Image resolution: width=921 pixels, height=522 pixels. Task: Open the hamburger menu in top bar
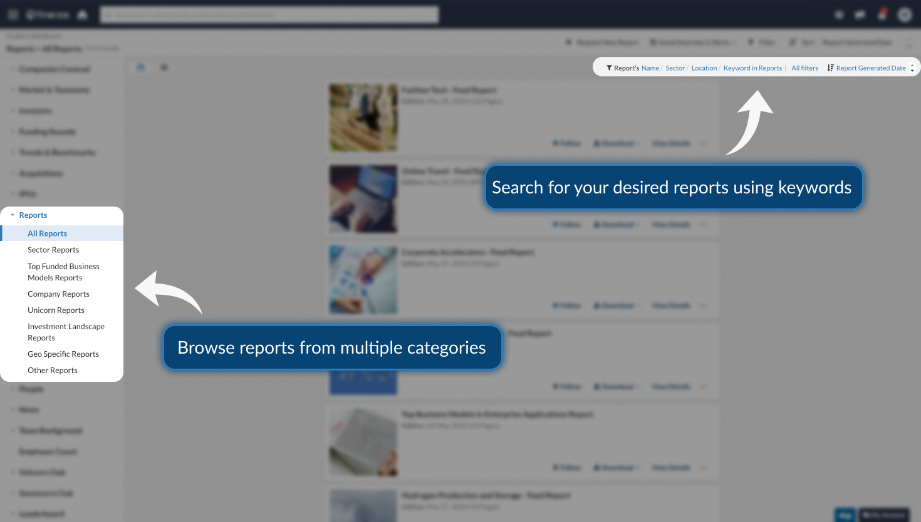pos(13,14)
